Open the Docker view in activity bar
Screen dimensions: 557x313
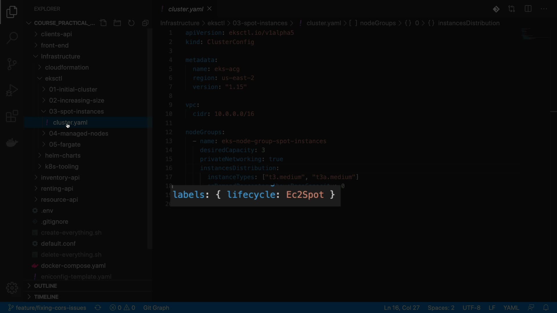(x=12, y=142)
